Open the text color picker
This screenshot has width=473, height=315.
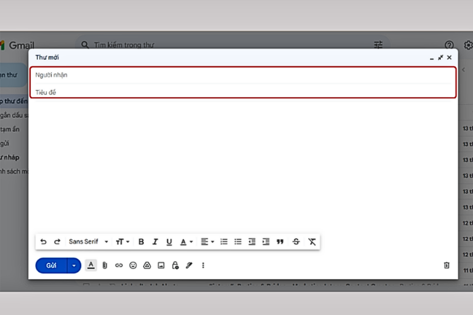186,242
